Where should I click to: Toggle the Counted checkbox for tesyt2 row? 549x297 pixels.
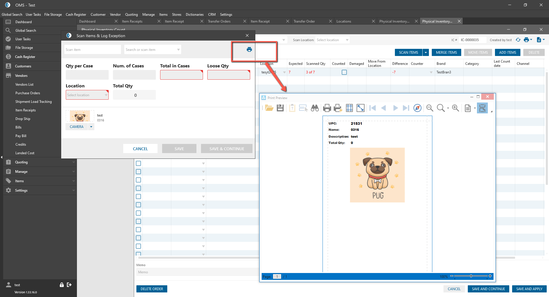(x=344, y=72)
